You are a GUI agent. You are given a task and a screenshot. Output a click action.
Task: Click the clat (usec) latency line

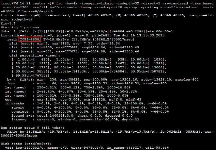74,47
